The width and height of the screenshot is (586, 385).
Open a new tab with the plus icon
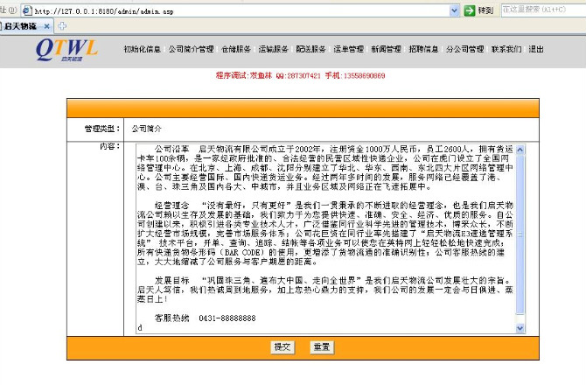[x=62, y=25]
